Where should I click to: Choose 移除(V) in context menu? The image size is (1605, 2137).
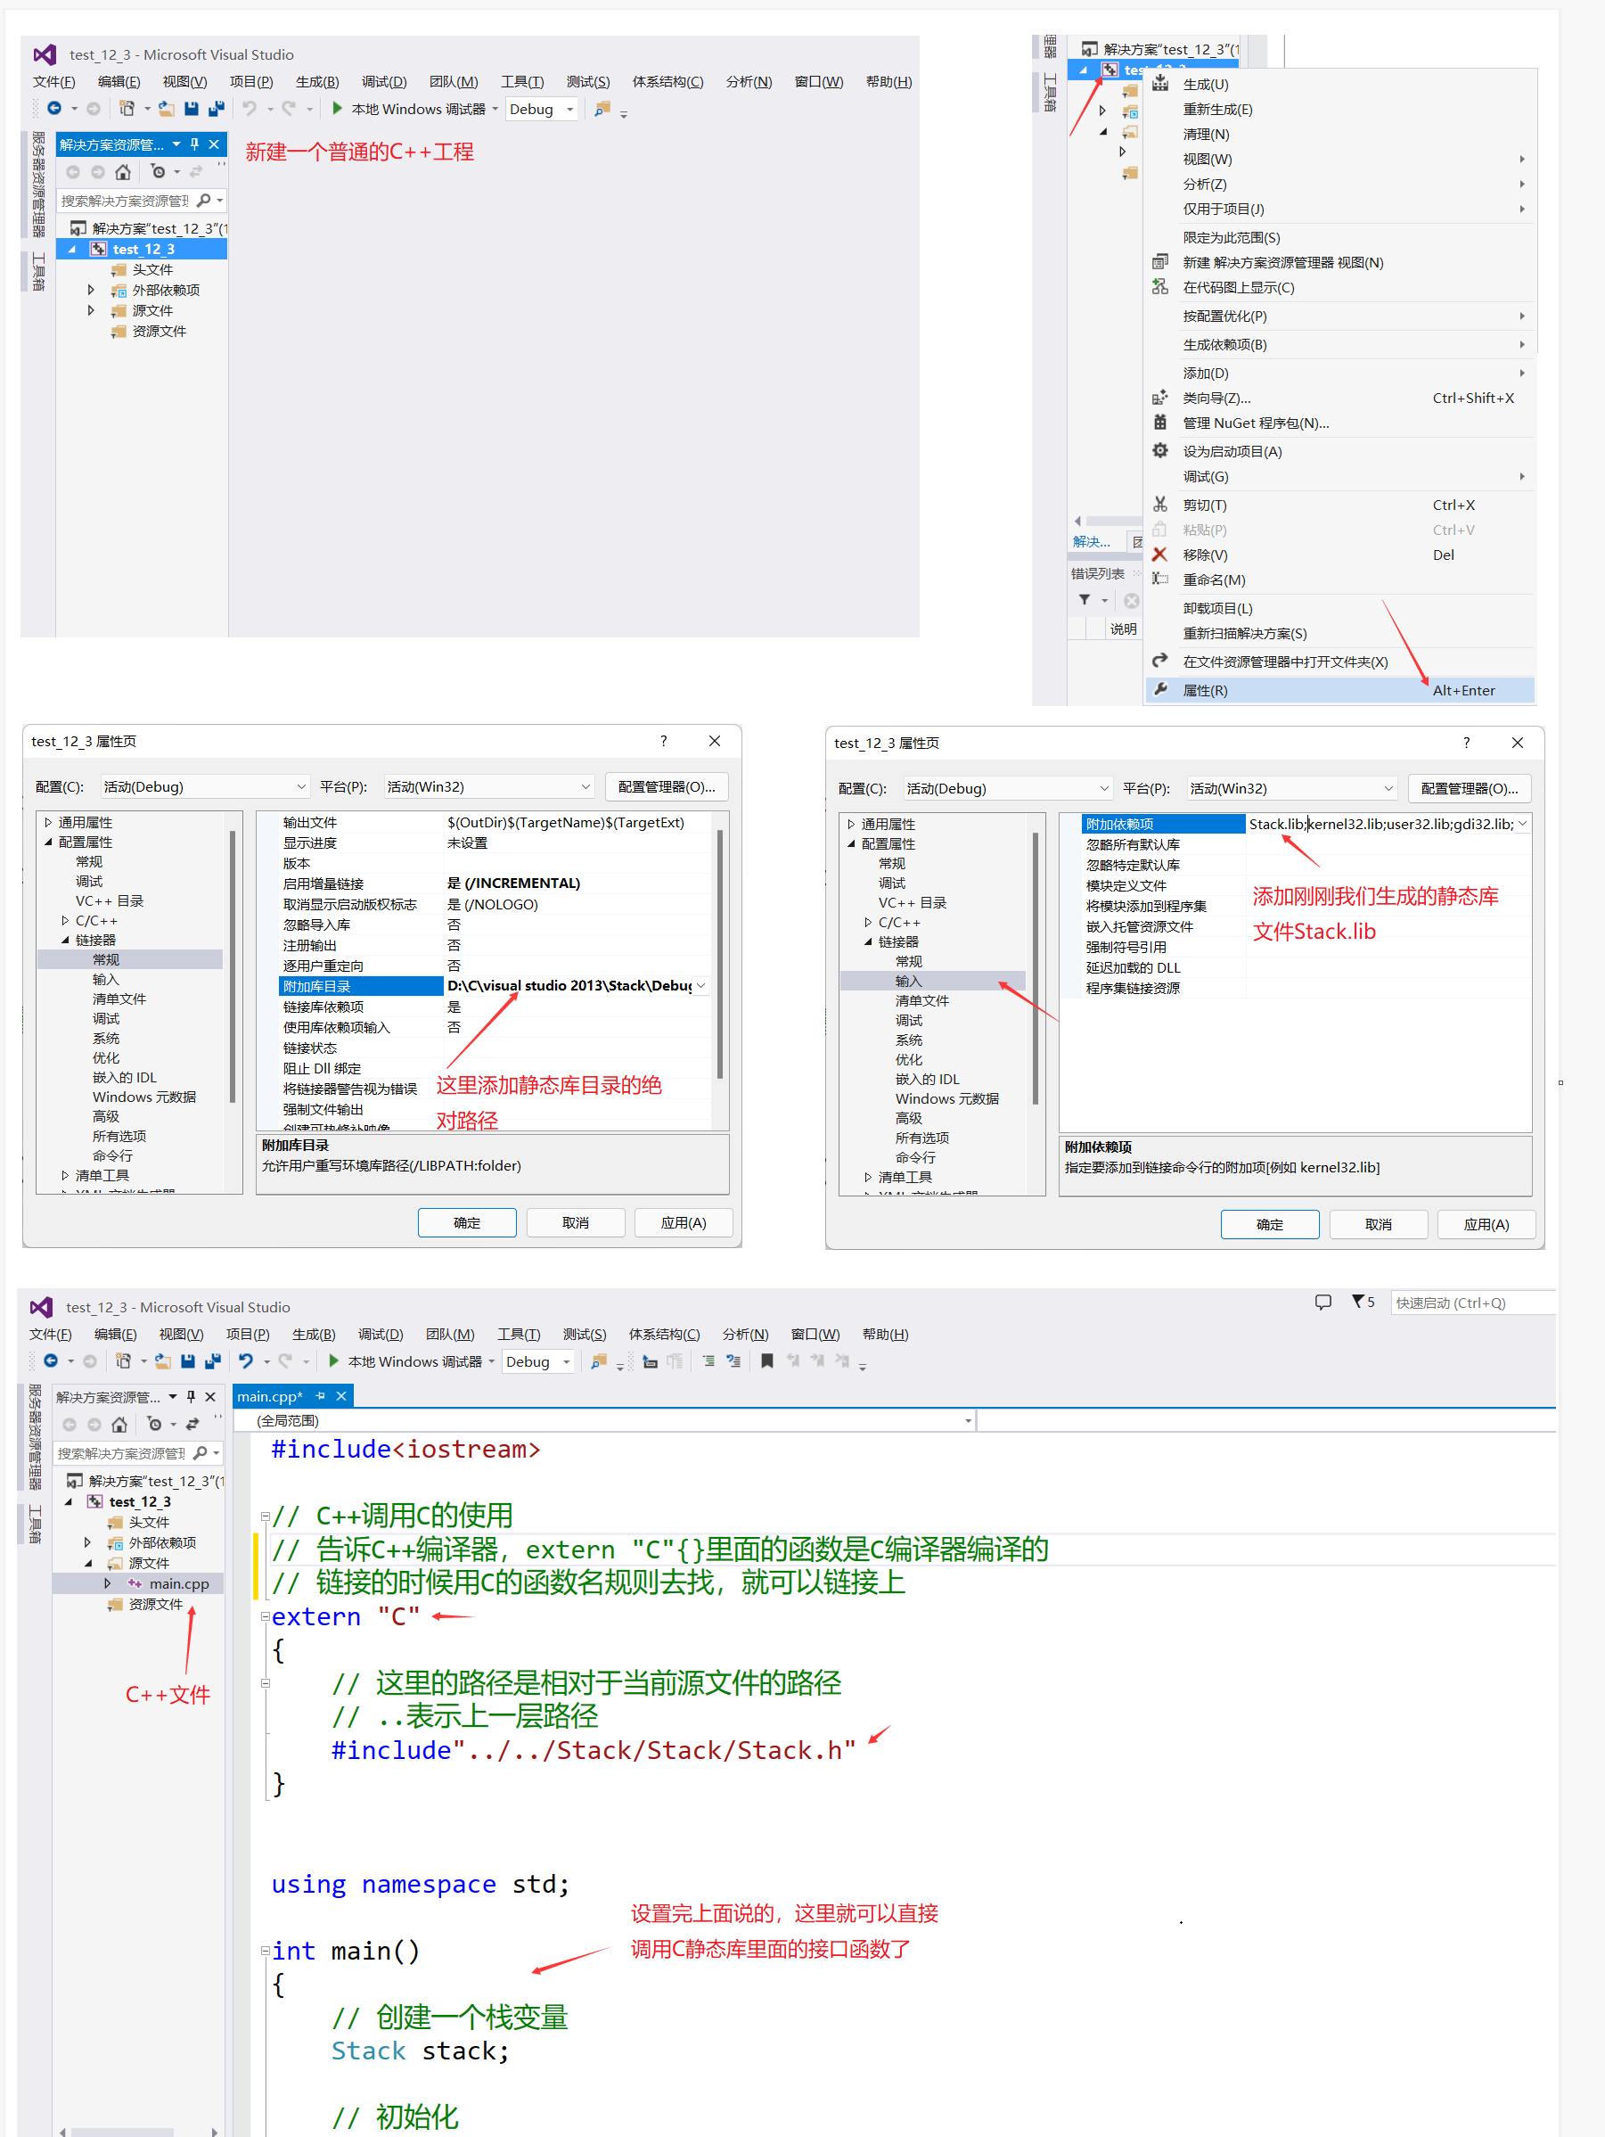1339,555
